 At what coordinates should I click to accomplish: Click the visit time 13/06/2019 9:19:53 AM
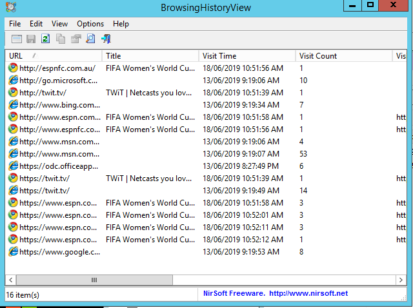[x=241, y=252]
